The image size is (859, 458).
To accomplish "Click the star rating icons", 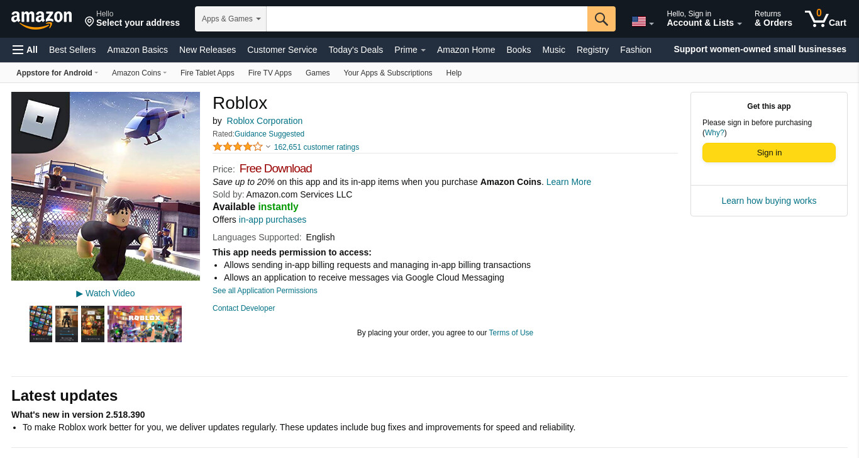I will click(238, 147).
